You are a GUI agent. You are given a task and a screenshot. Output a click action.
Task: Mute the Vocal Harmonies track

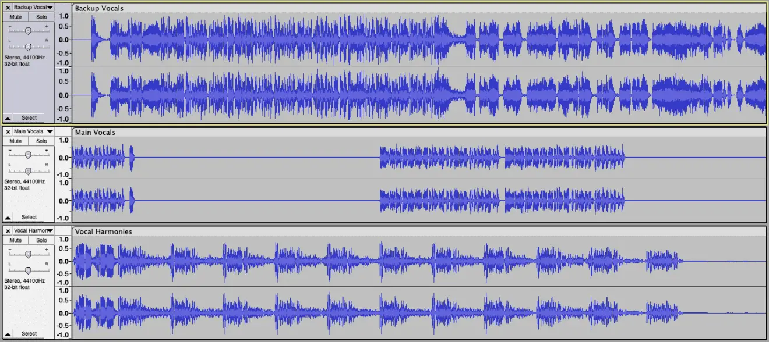[x=15, y=240]
